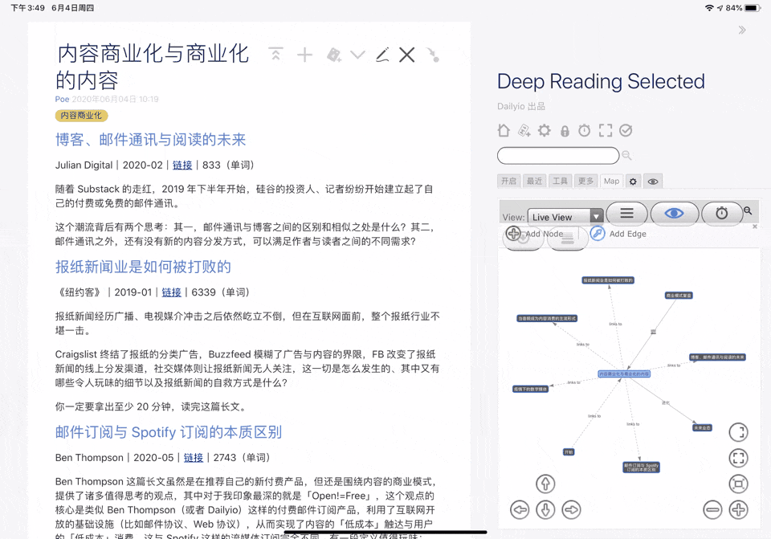Image resolution: width=771 pixels, height=539 pixels.
Task: Tap the Wi-Fi icon in the status bar
Action: (709, 8)
